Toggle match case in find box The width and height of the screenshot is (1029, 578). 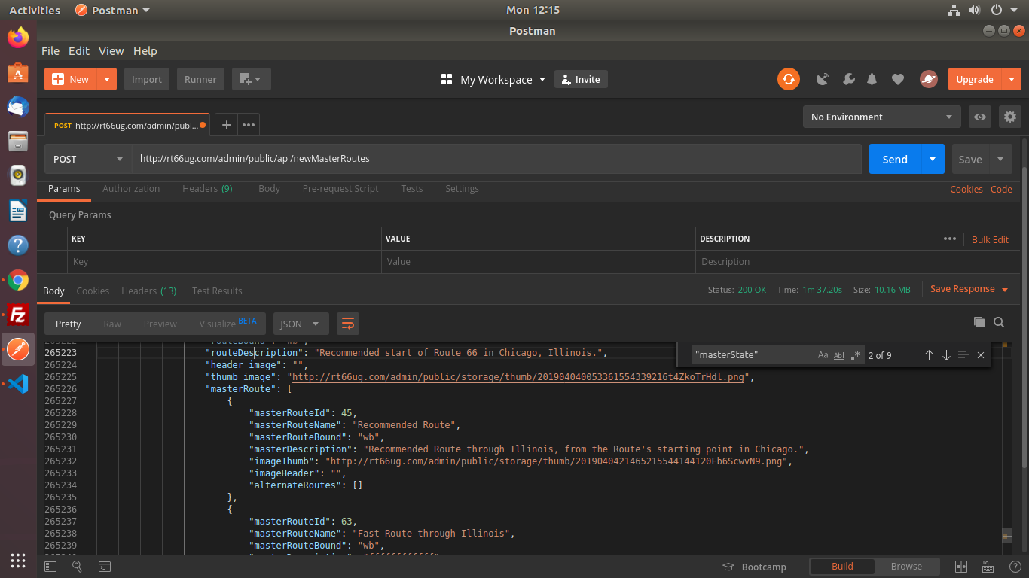pyautogui.click(x=823, y=355)
